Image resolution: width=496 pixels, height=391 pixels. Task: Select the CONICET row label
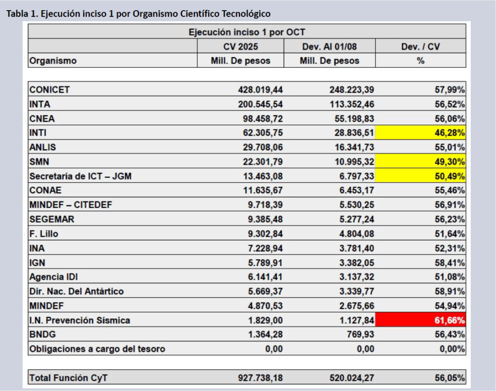[x=49, y=90]
